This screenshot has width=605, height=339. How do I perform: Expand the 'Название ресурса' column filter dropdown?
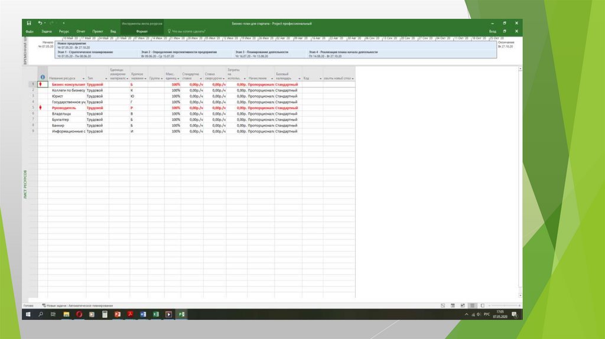[83, 78]
